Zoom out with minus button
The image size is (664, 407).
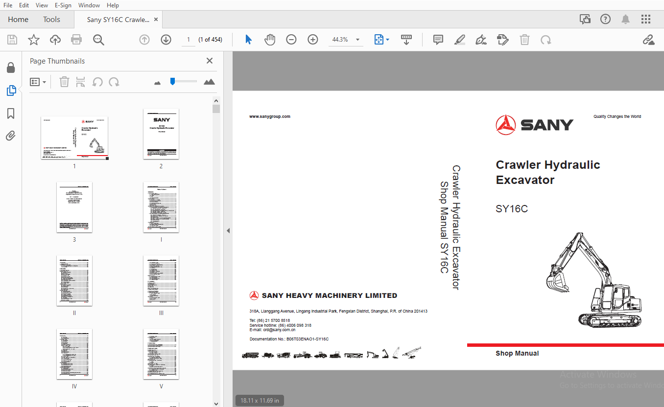click(x=291, y=40)
